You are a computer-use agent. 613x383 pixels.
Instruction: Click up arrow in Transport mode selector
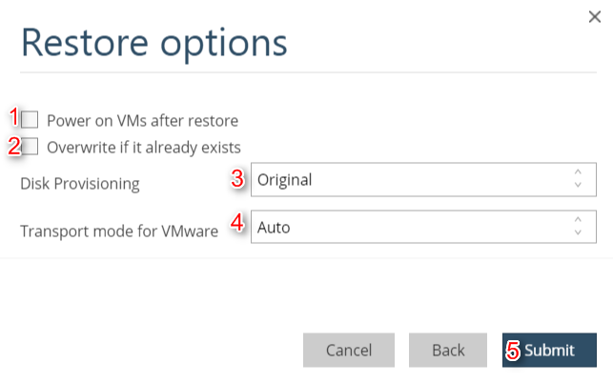point(578,221)
